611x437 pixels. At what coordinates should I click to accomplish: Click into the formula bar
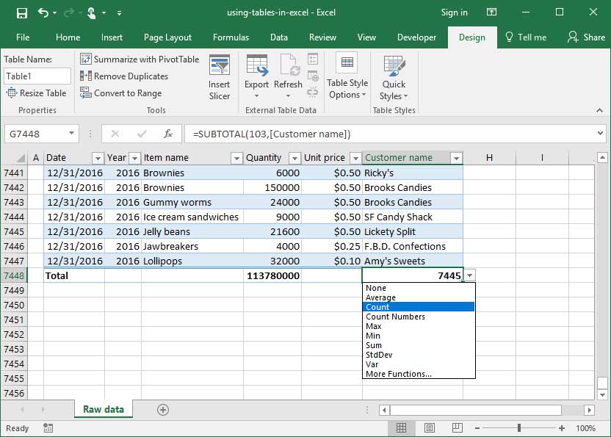coord(391,134)
